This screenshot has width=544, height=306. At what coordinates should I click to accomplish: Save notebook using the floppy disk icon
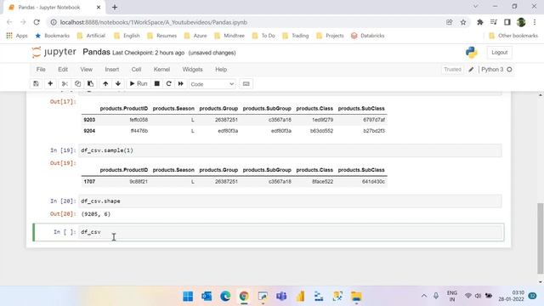point(36,83)
